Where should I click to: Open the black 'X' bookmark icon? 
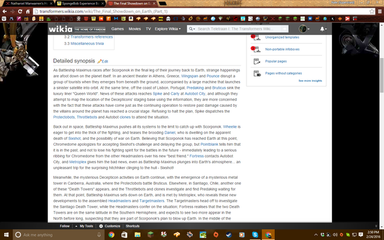point(332,19)
